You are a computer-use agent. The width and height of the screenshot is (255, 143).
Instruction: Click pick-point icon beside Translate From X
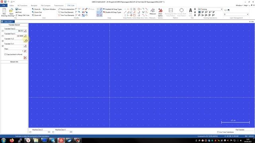25,36
